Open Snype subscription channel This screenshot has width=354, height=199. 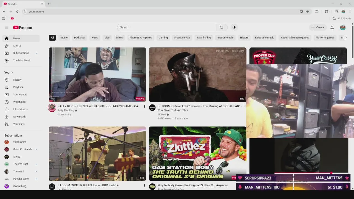coord(21,157)
